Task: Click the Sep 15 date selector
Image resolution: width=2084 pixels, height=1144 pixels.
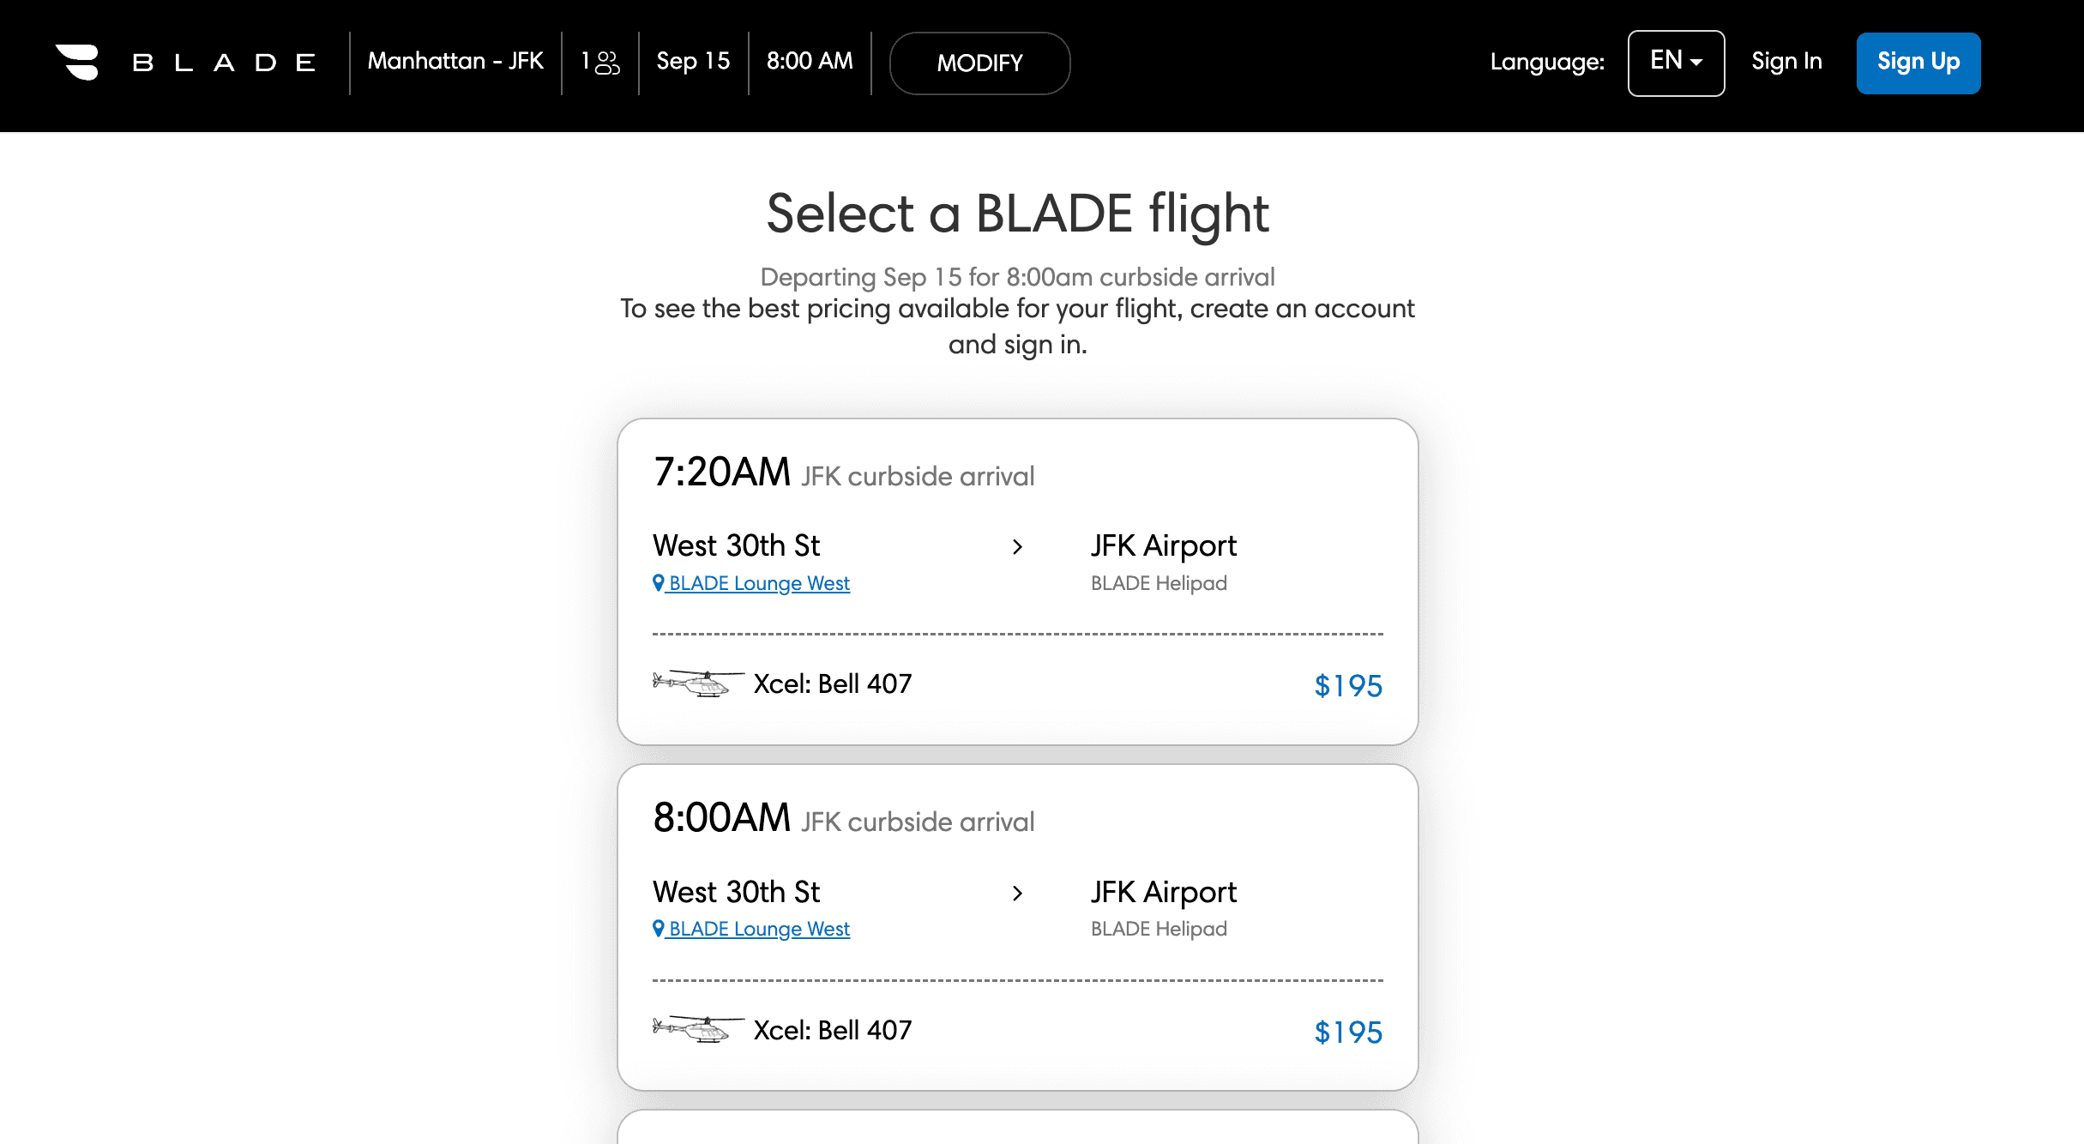Action: [693, 62]
